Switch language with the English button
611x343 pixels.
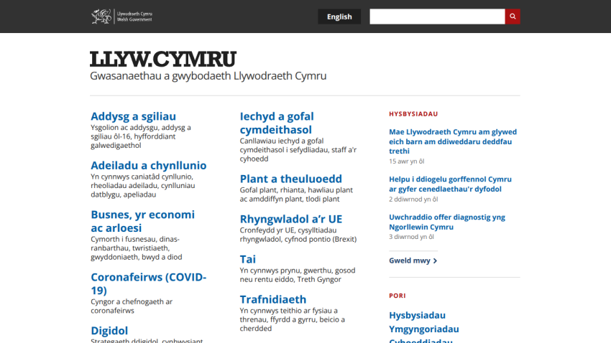339,17
